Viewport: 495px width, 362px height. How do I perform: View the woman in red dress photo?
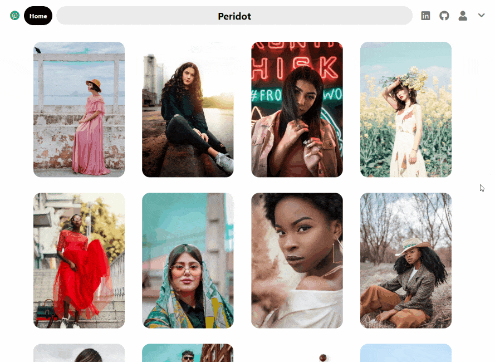[79, 260]
